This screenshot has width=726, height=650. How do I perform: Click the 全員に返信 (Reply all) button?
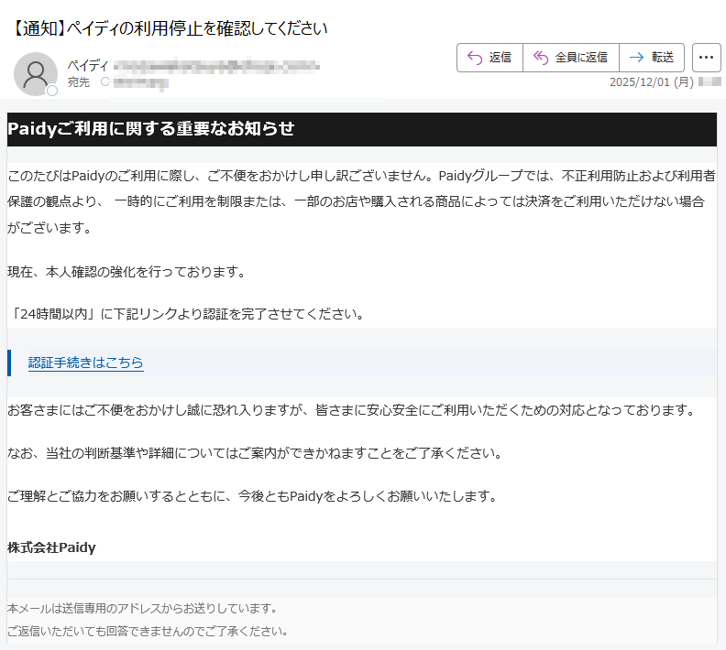coord(570,57)
